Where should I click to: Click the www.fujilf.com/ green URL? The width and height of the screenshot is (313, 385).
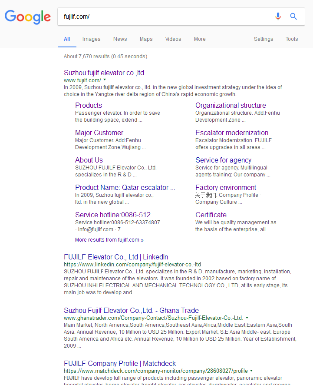tap(82, 80)
